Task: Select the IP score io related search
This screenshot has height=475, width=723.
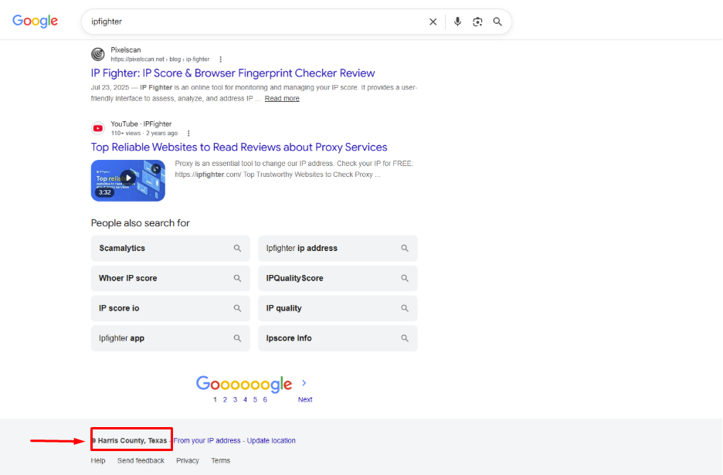Action: [x=170, y=308]
